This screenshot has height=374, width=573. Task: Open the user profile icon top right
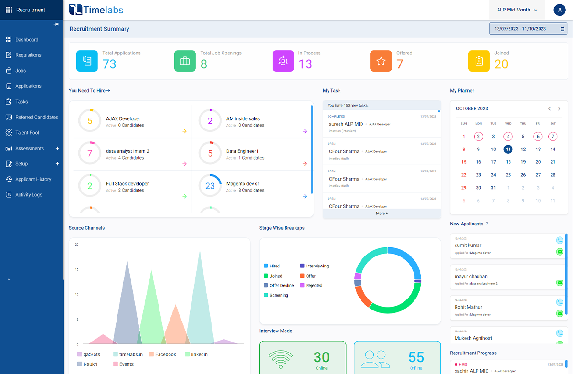(559, 10)
